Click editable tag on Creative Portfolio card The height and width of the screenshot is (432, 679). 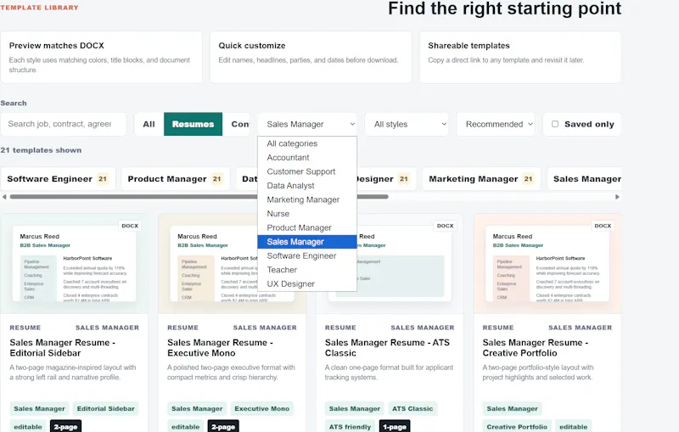[574, 426]
